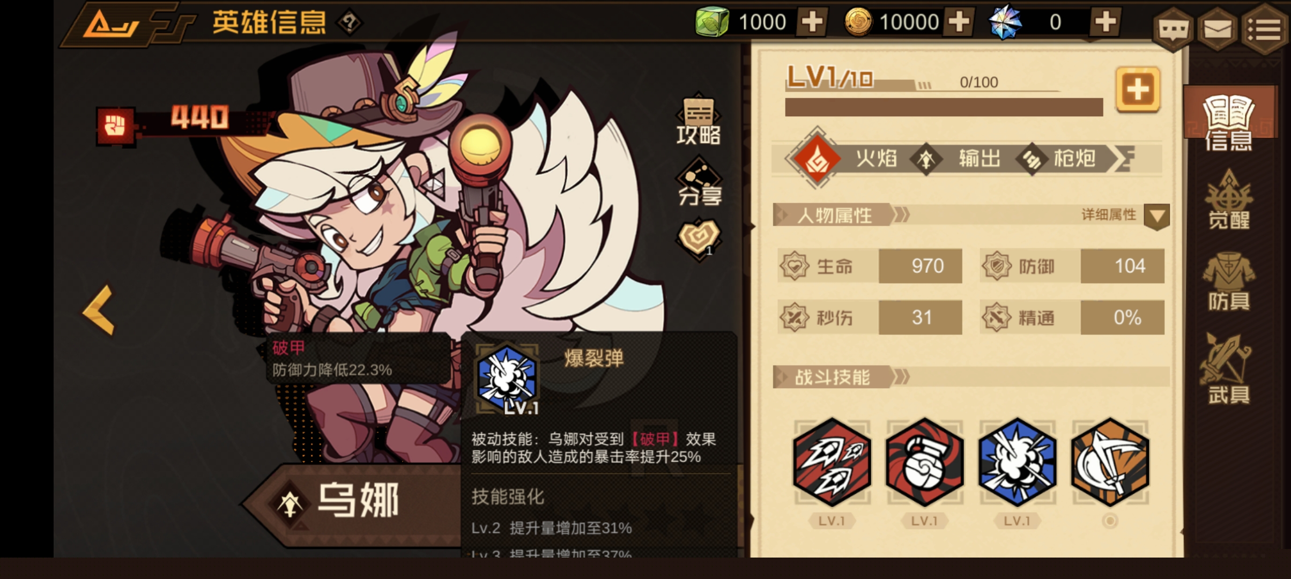Open the mail envelope icon
The height and width of the screenshot is (579, 1291).
1218,29
